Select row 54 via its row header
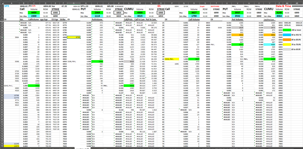This screenshot has width=303, height=149. pos(2,86)
